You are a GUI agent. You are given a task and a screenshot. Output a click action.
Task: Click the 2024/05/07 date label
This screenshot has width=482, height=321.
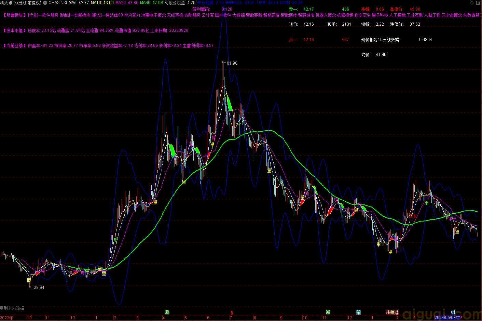[x=447, y=318]
